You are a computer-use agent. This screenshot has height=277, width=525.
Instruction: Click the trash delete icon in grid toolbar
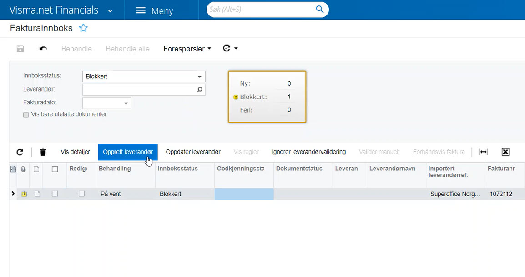click(43, 152)
